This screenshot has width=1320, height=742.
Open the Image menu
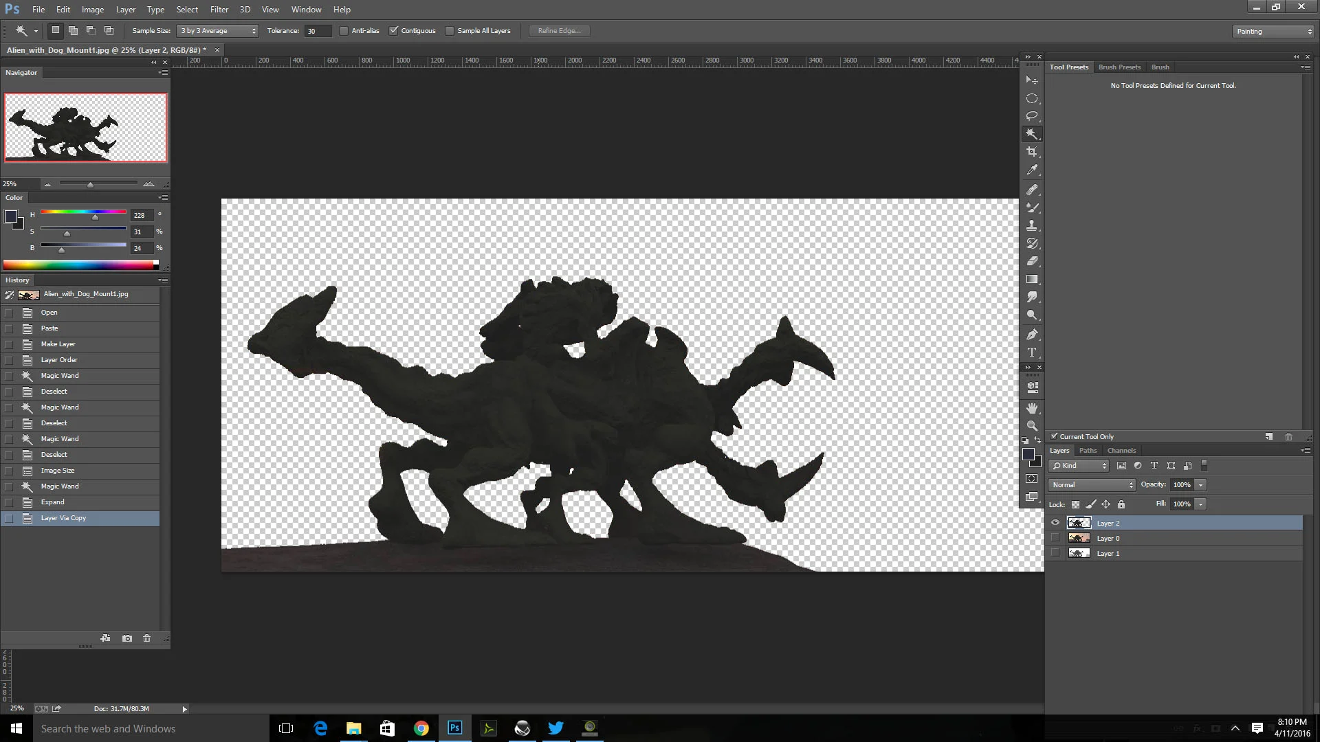(93, 10)
